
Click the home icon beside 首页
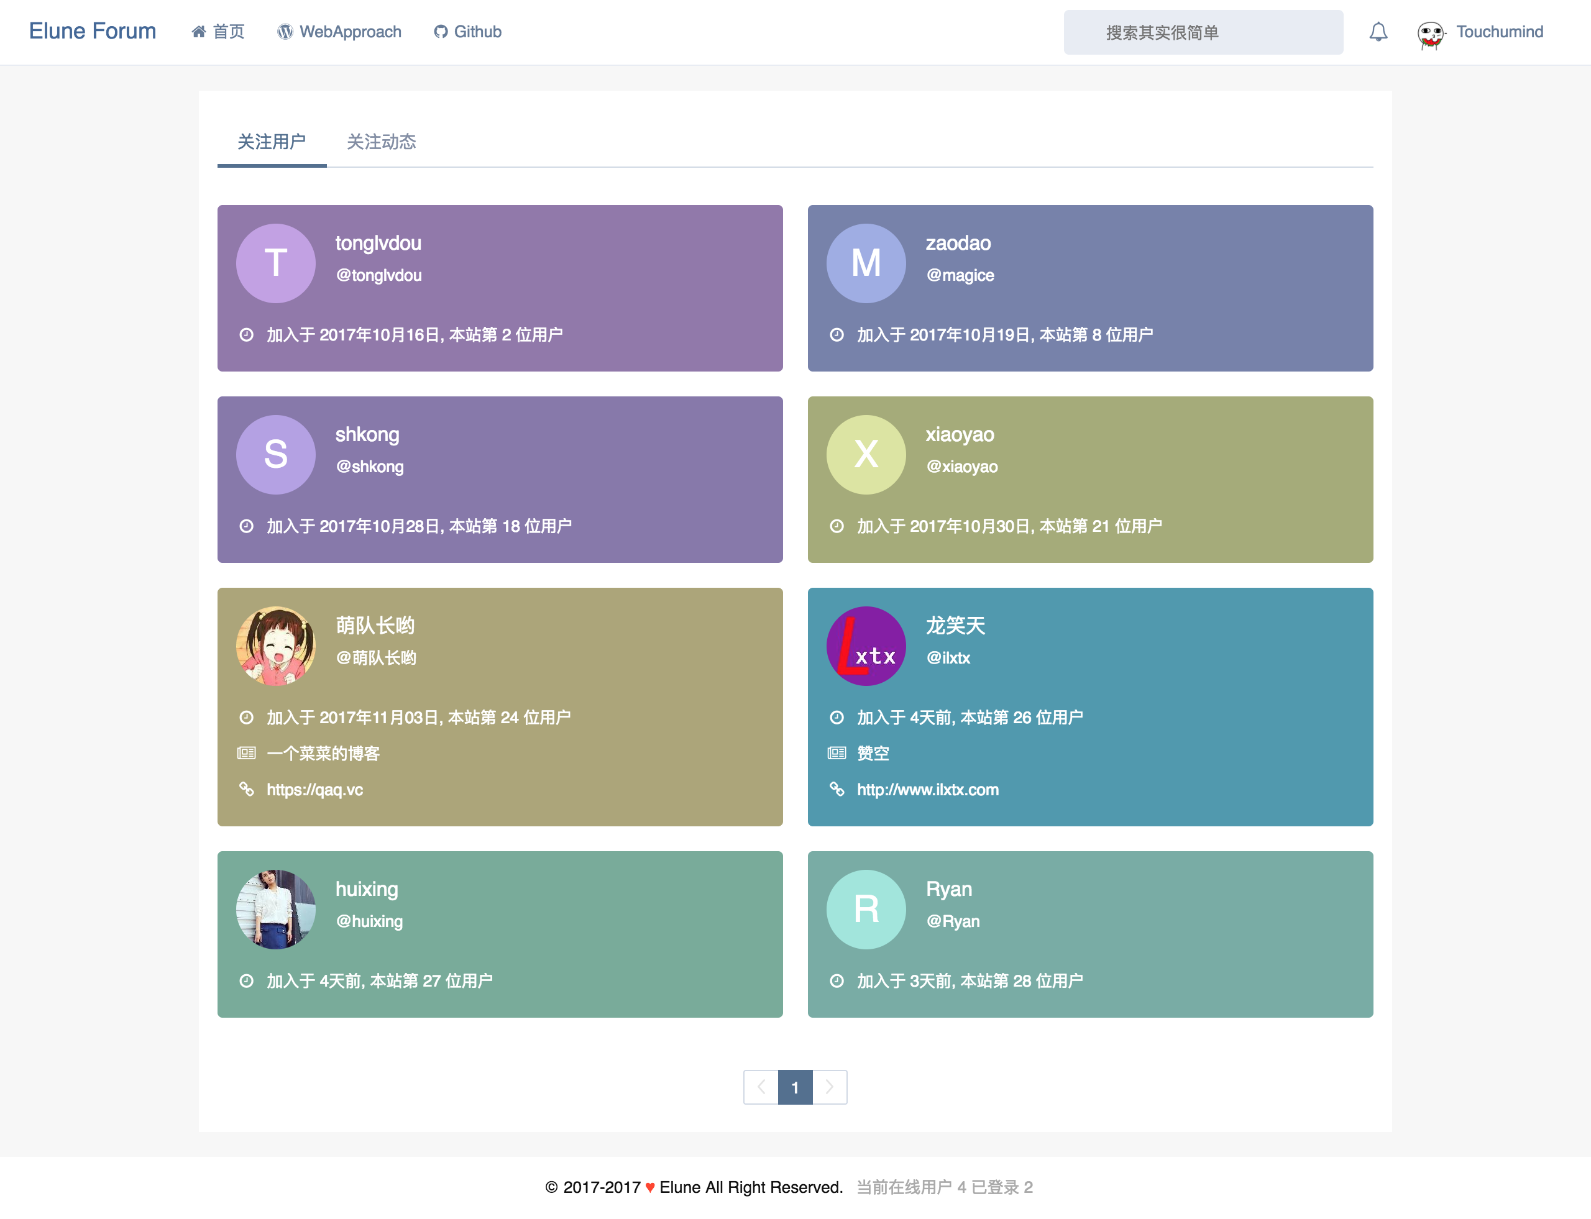(198, 32)
